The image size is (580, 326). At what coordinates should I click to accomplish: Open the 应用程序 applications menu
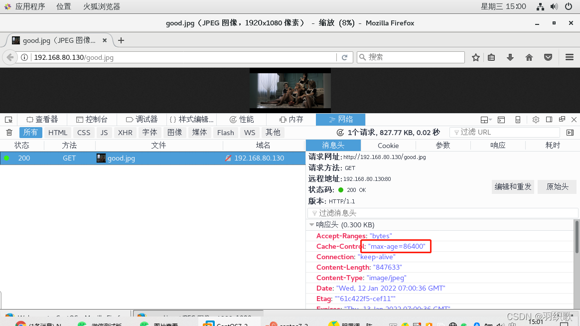[30, 6]
